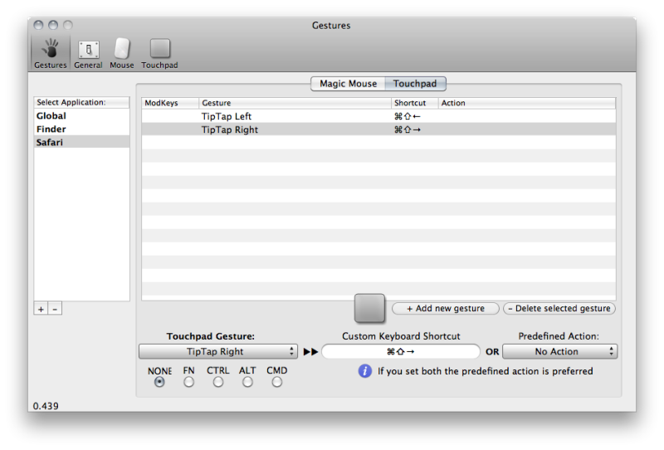
Task: Click the ModKeys column header
Action: [x=170, y=103]
